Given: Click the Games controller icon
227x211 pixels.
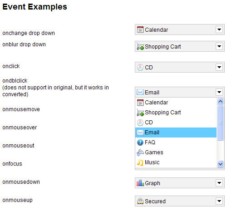Looking at the screenshot, I should [140, 152].
